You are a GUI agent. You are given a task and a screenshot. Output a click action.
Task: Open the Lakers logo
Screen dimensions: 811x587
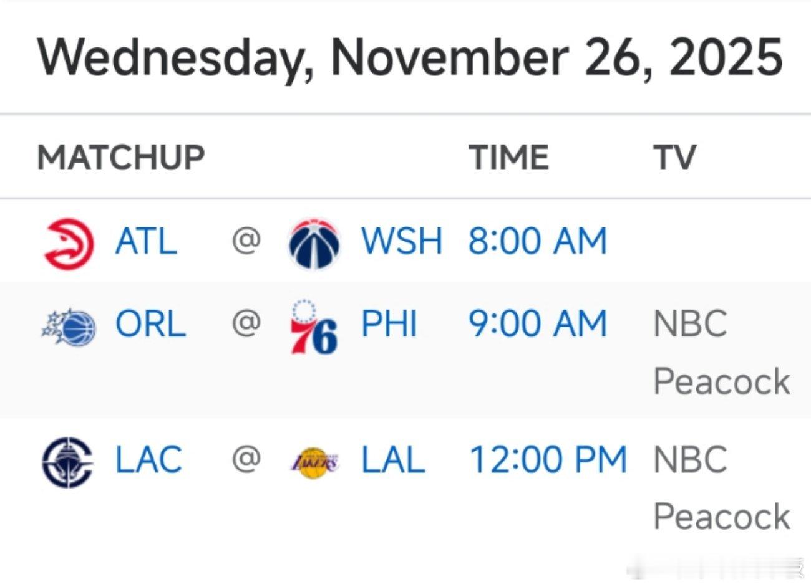pyautogui.click(x=314, y=463)
